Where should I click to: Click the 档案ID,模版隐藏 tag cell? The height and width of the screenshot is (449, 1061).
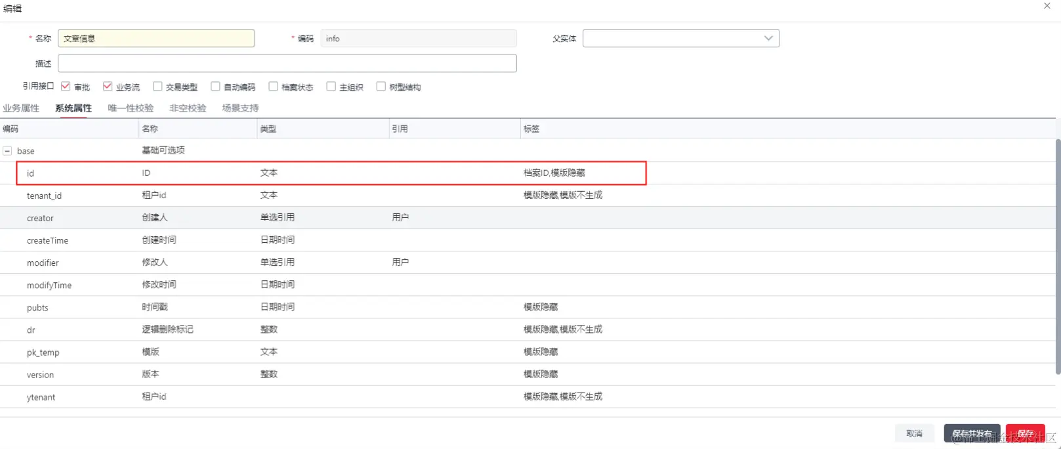pyautogui.click(x=554, y=173)
